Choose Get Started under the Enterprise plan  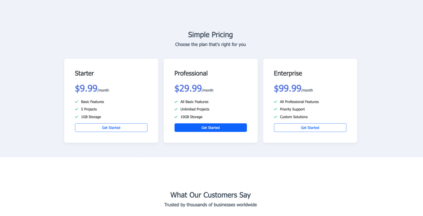[310, 128]
